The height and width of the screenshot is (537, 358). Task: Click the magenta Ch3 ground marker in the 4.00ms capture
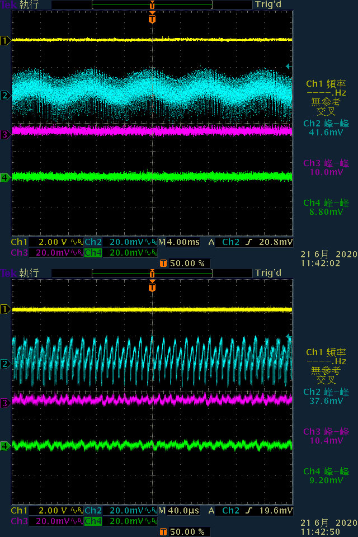point(6,134)
